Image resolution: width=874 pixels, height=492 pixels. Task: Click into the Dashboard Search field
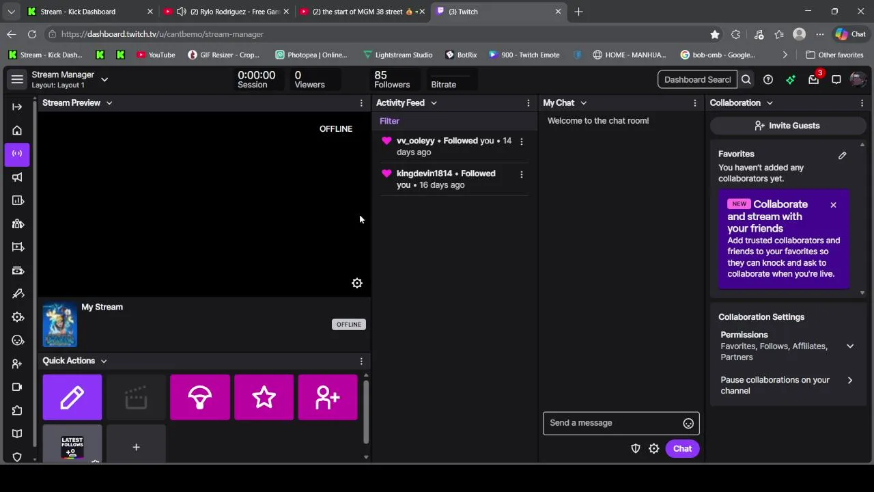click(697, 79)
